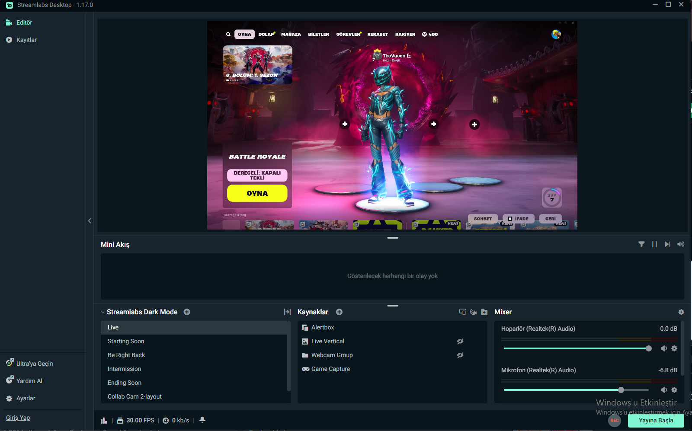Select the GÖREVLER tab in game preview
Viewport: 692px width, 431px height.
(349, 34)
